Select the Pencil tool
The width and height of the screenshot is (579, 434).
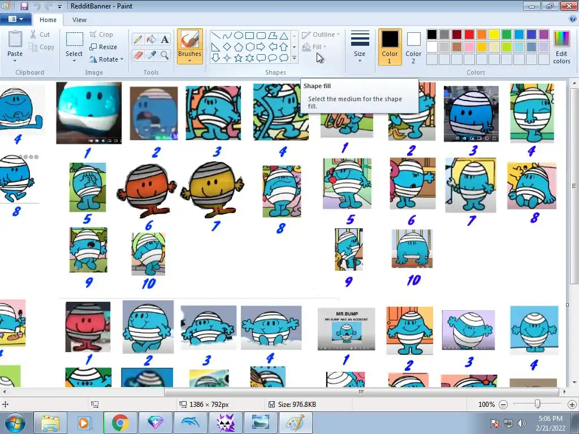tap(138, 39)
